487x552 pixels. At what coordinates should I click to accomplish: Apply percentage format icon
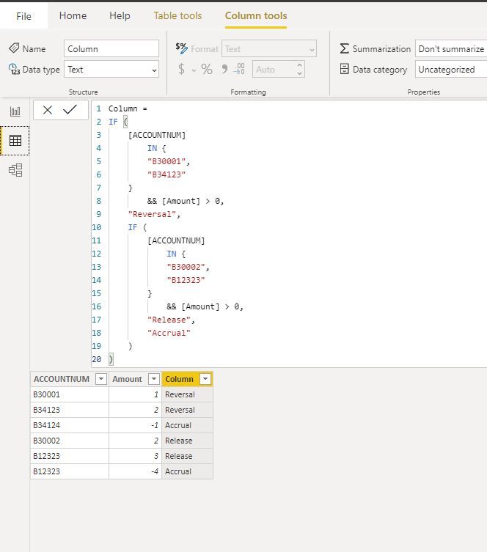pyautogui.click(x=207, y=69)
